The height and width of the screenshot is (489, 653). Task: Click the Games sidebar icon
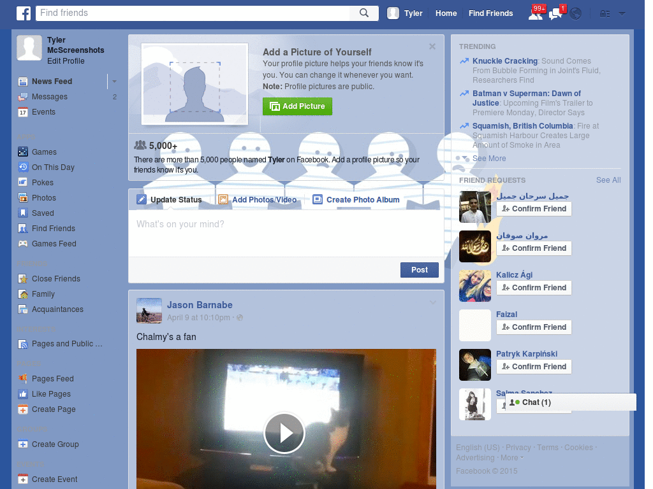click(x=23, y=152)
